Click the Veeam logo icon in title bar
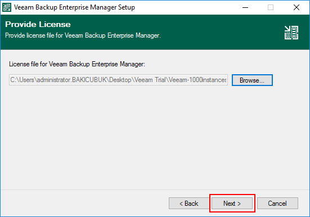This screenshot has width=310, height=217. tap(7, 7)
